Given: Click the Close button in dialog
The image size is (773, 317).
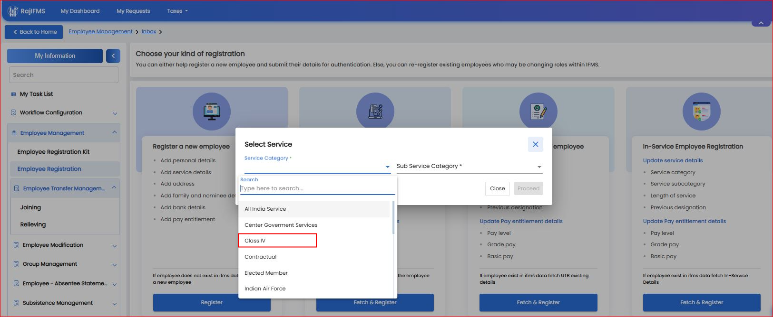Looking at the screenshot, I should [498, 188].
